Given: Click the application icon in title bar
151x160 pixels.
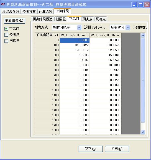Looking at the screenshot, I should 3,4.
